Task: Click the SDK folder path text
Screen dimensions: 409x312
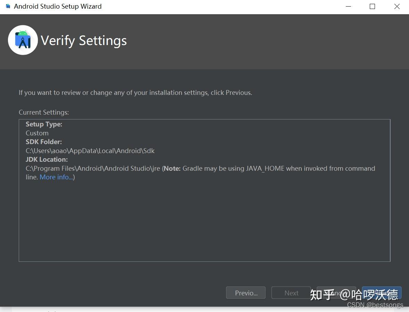Action: click(90, 151)
